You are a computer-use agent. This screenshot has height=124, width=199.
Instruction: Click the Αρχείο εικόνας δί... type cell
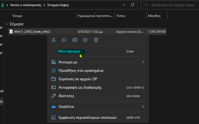tap(129, 32)
